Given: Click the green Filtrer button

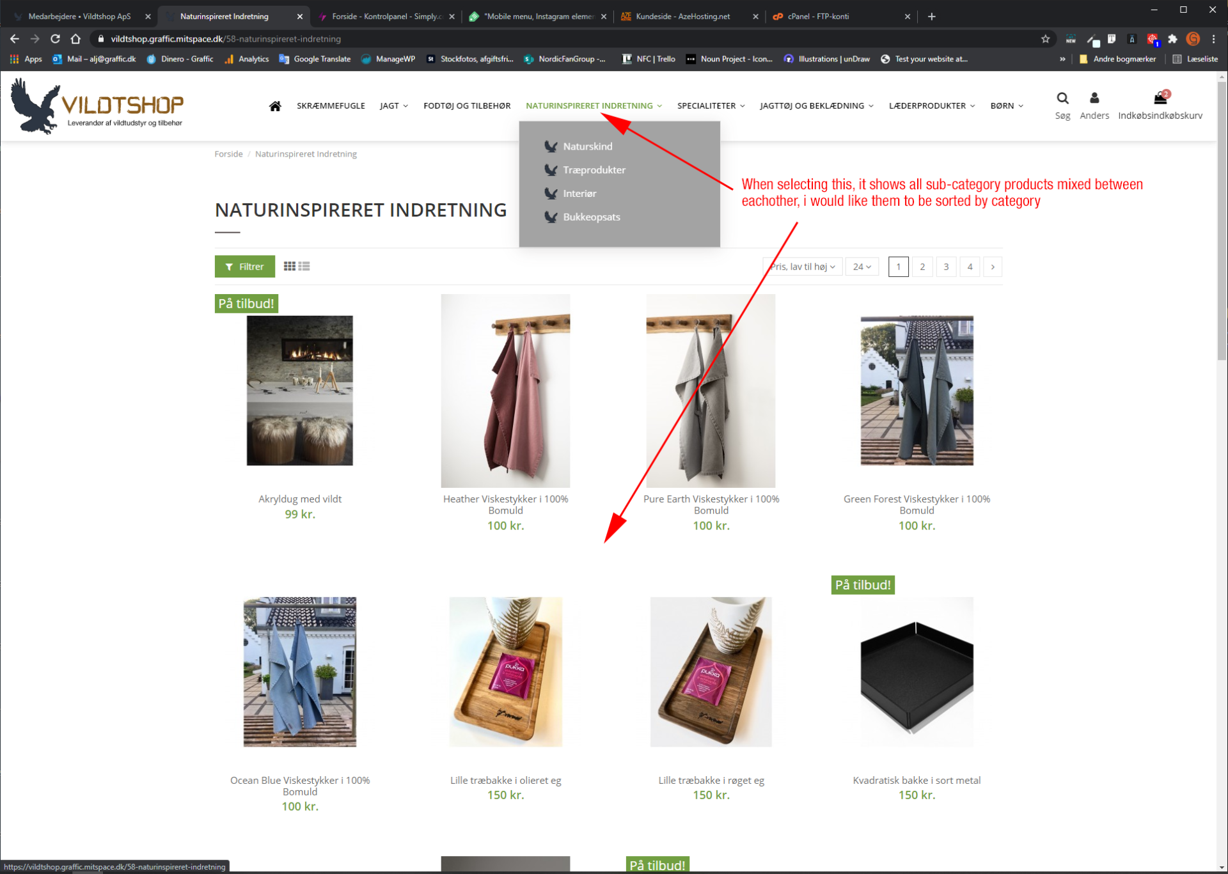Looking at the screenshot, I should tap(245, 267).
